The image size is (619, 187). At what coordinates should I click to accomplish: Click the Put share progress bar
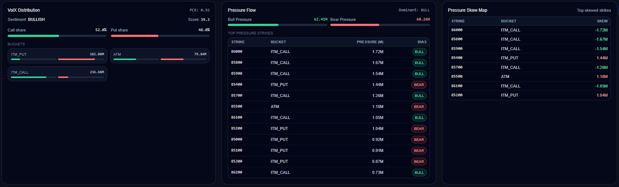coord(160,36)
